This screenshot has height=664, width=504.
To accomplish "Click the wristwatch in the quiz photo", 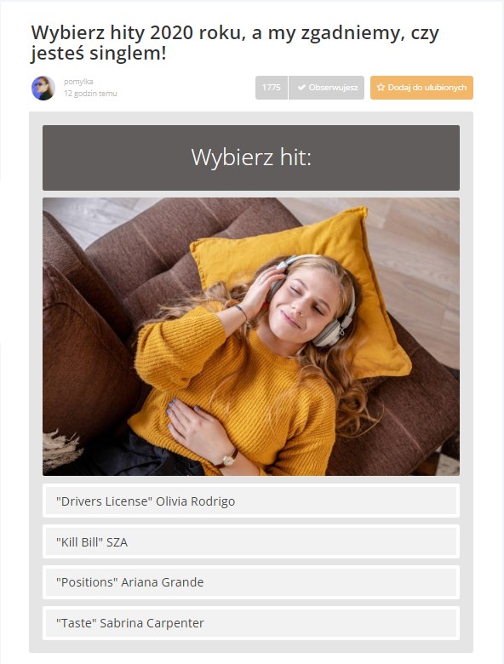I will (229, 460).
